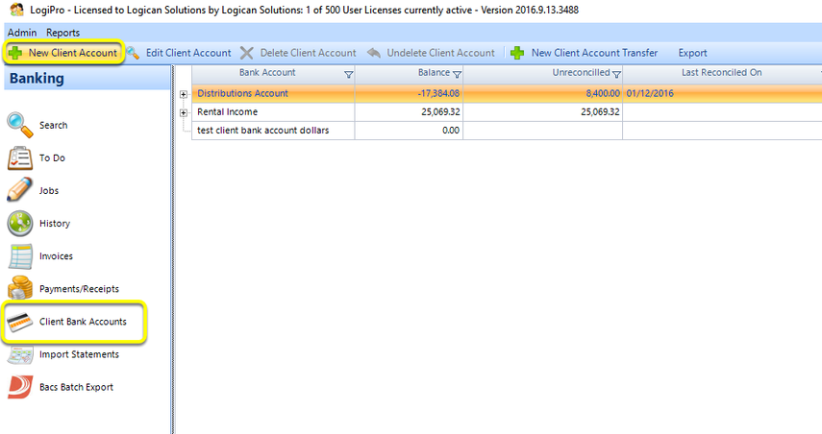
Task: Click the New Client Account Transfer plus icon
Action: tap(517, 53)
